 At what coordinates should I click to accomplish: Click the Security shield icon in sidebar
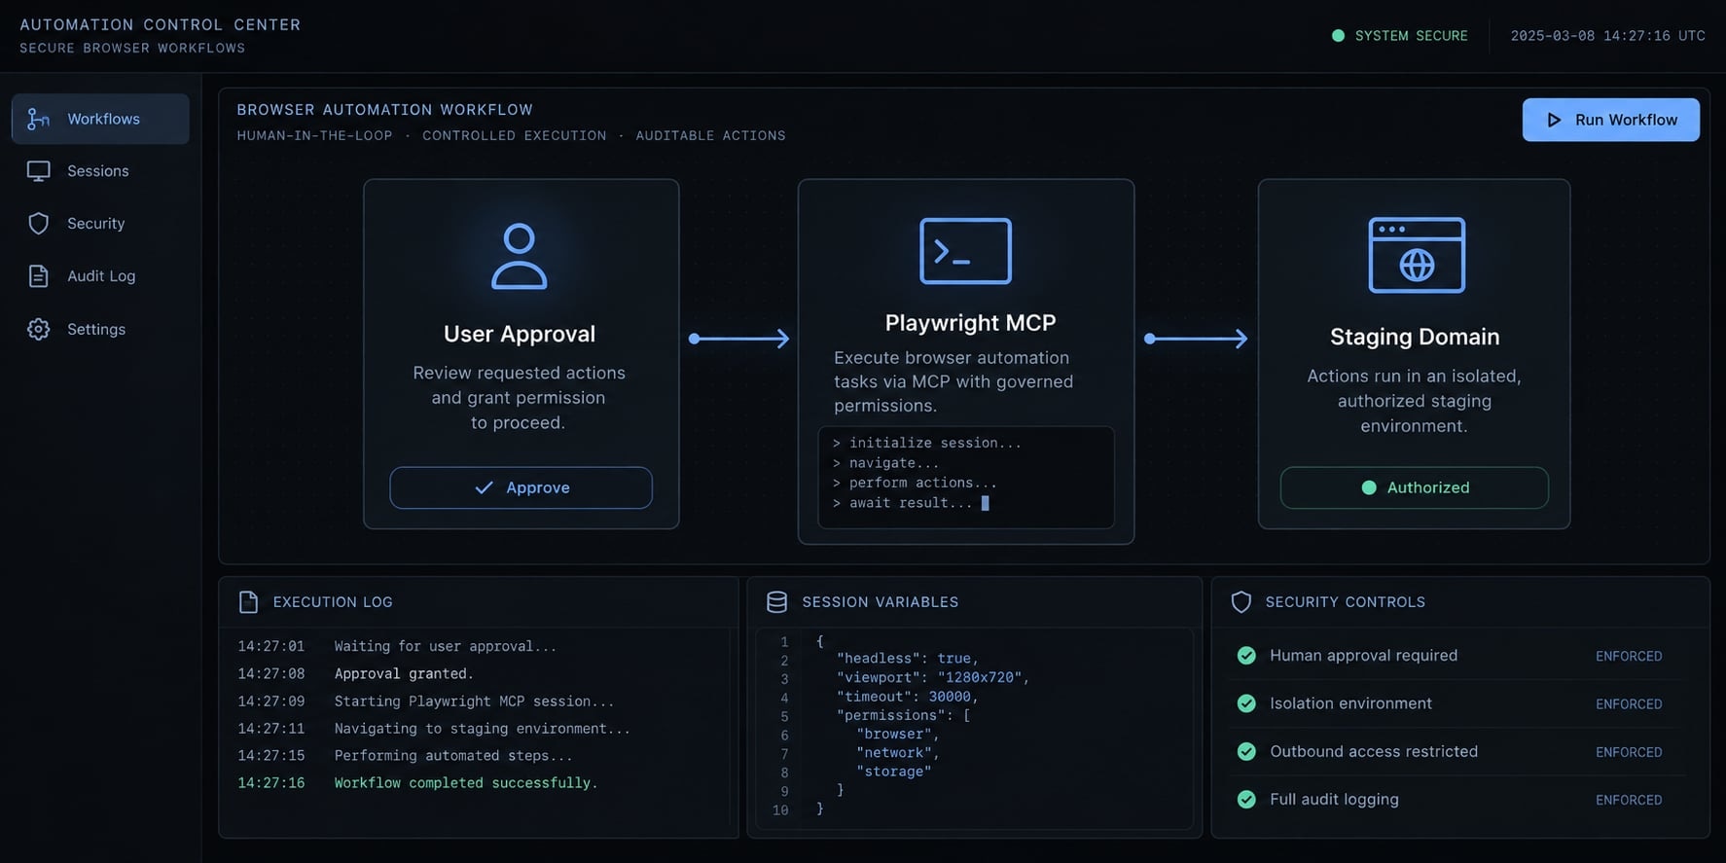[x=38, y=224]
